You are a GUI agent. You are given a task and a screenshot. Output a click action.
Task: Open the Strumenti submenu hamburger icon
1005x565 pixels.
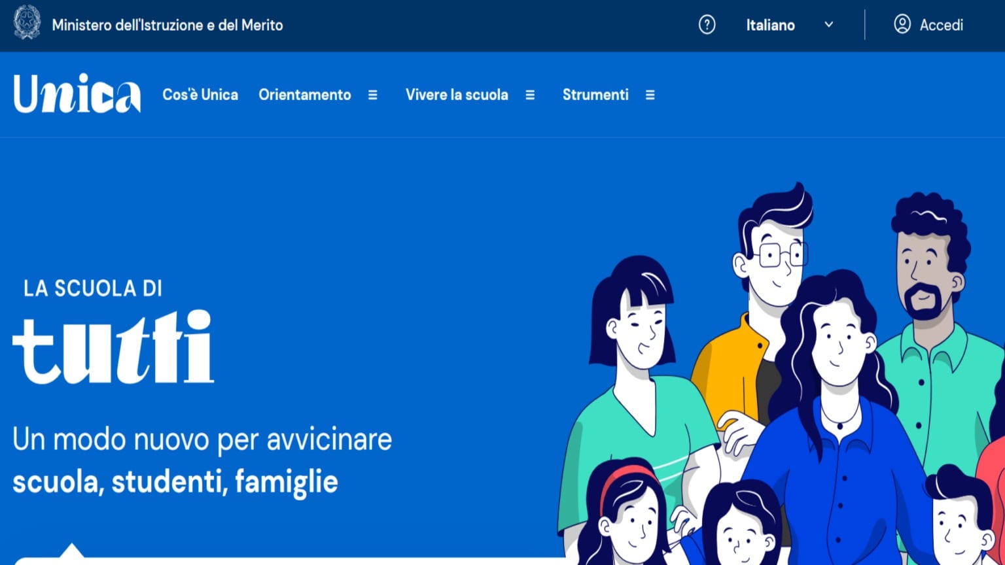pyautogui.click(x=650, y=95)
